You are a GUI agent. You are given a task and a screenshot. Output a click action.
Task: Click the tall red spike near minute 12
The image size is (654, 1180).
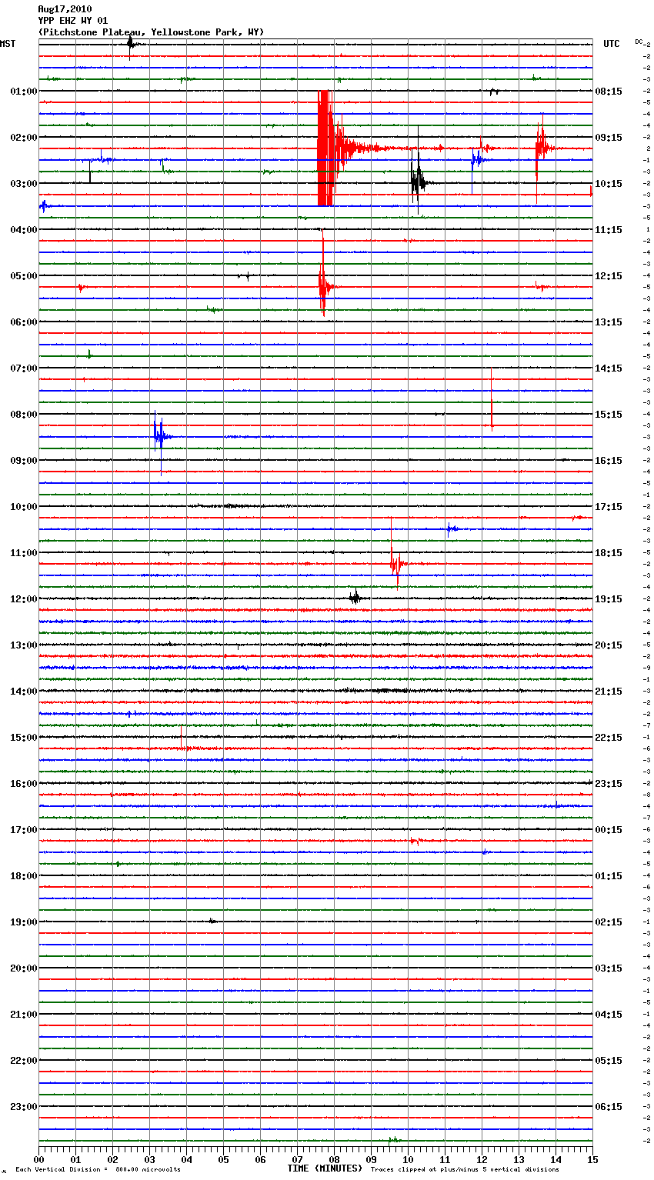point(492,398)
